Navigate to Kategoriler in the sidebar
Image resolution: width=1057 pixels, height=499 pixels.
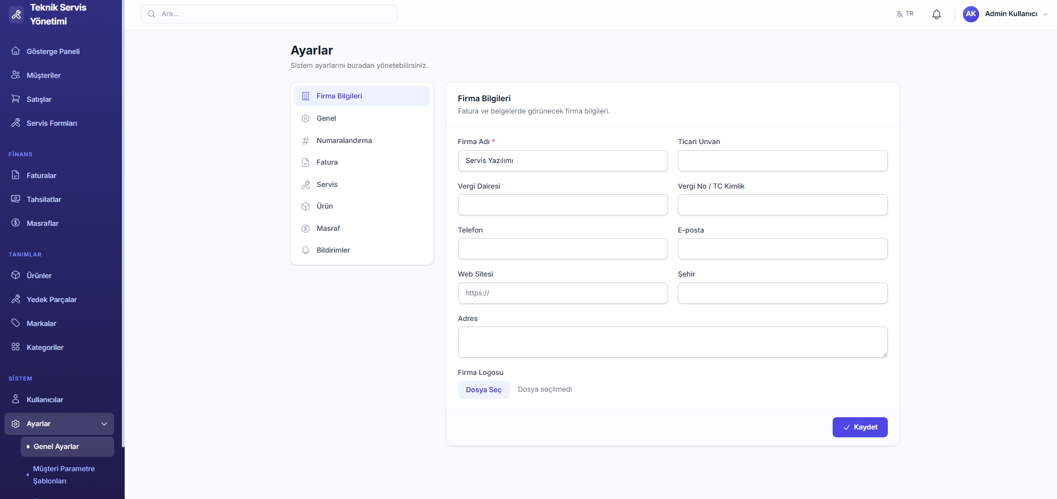coord(45,347)
